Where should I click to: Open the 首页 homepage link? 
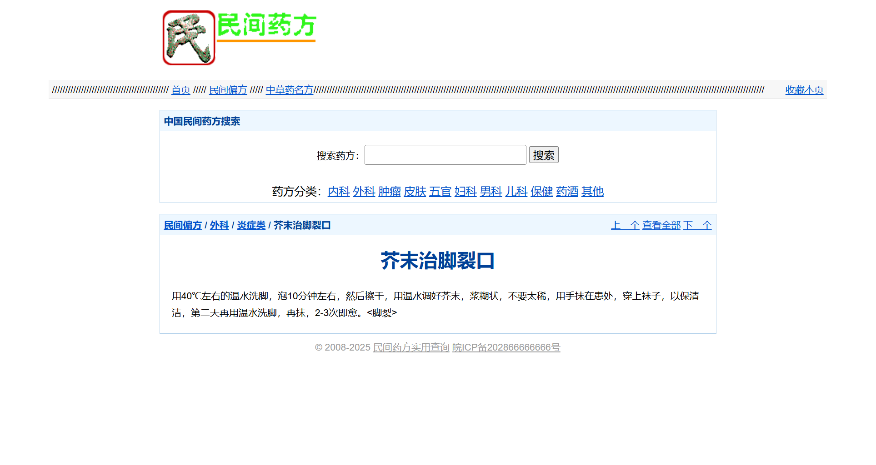coord(180,90)
